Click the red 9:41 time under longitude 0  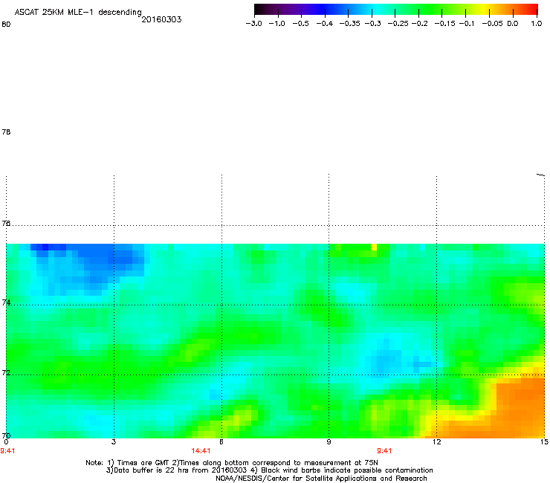pos(7,451)
